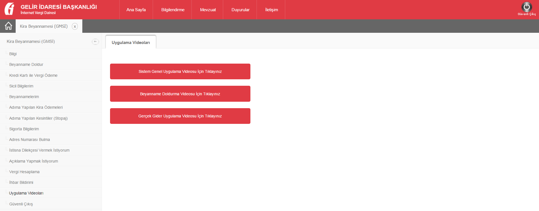Open Ana Sayfa menu
This screenshot has height=211, width=539.
[136, 10]
